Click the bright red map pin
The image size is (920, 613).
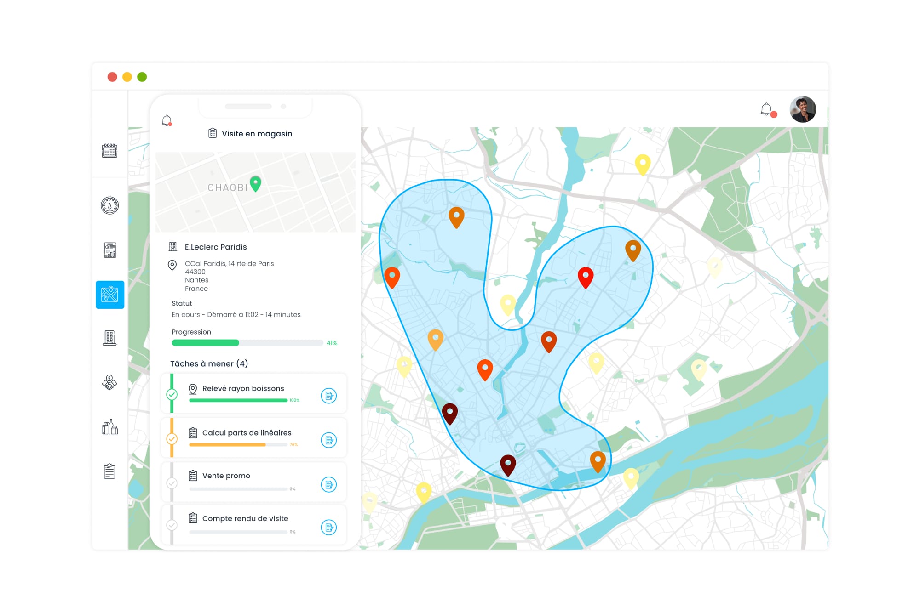coord(586,277)
